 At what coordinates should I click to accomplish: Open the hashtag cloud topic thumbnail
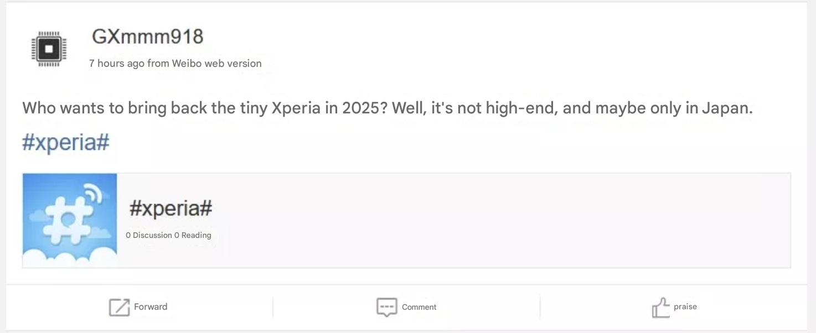point(70,221)
